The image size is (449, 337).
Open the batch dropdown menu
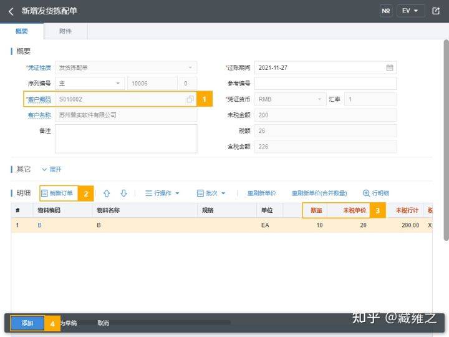click(211, 193)
